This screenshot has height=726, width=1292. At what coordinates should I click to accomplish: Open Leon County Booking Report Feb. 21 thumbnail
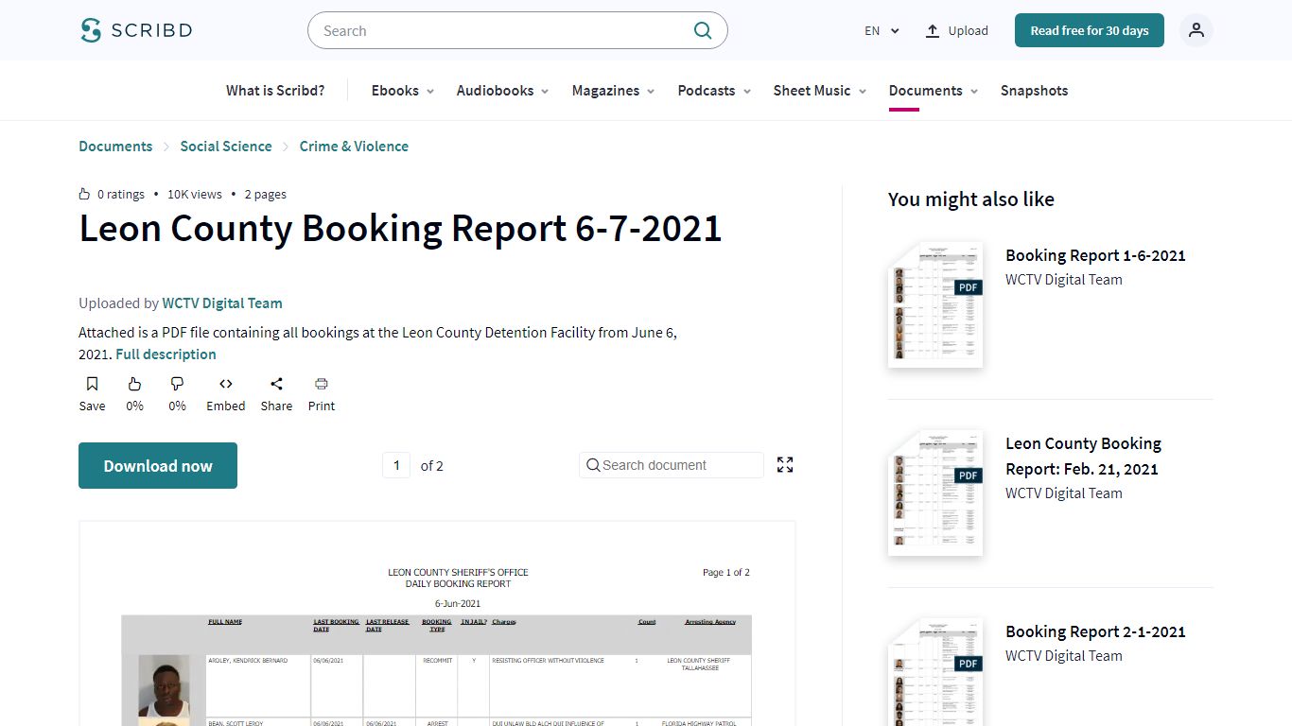pos(936,493)
